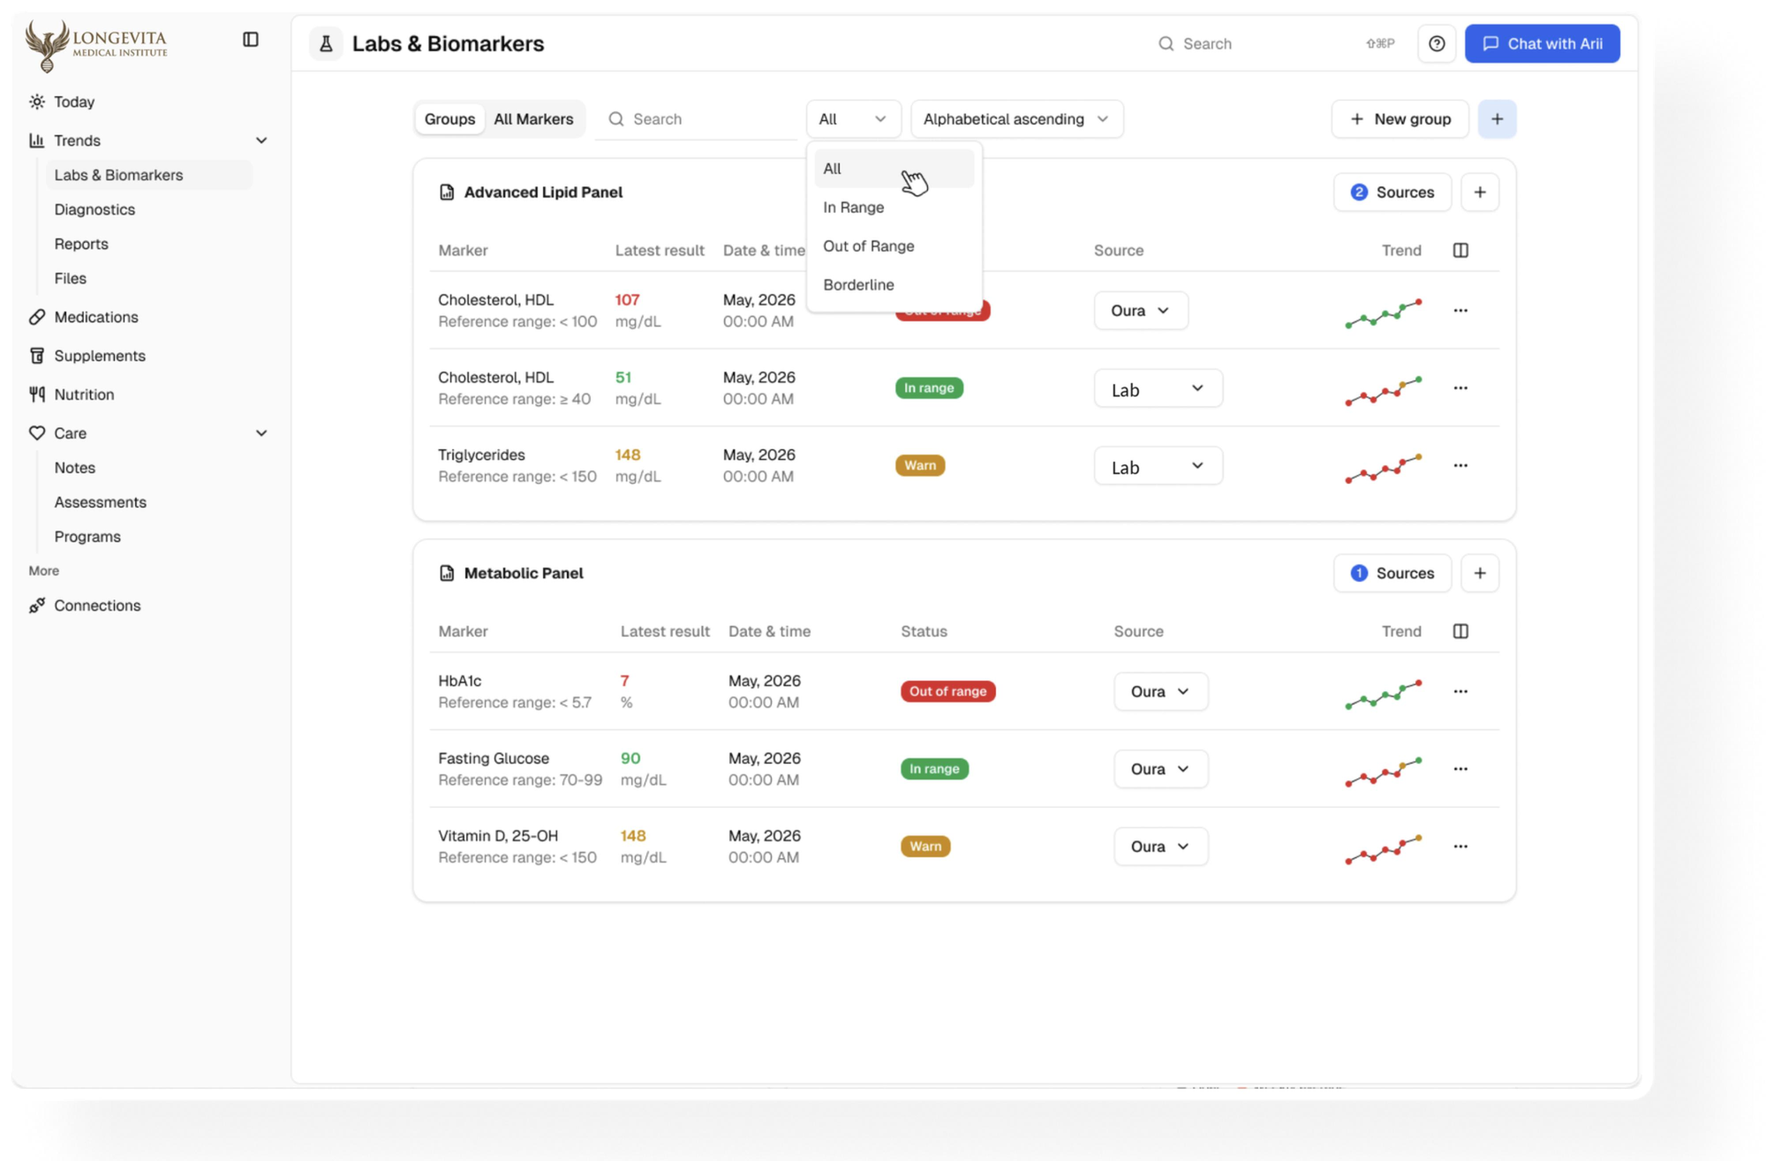Image resolution: width=1766 pixels, height=1161 pixels.
Task: Open Lab source dropdown for Triglycerides
Action: (x=1158, y=466)
